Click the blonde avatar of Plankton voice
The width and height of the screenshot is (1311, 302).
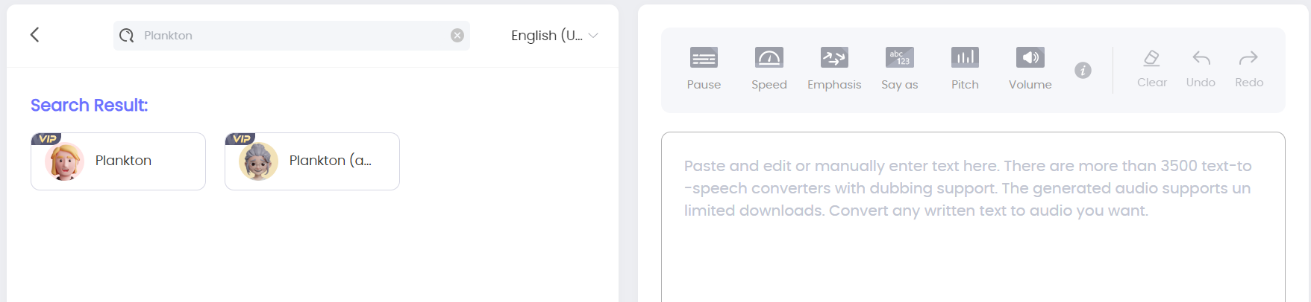pos(65,161)
